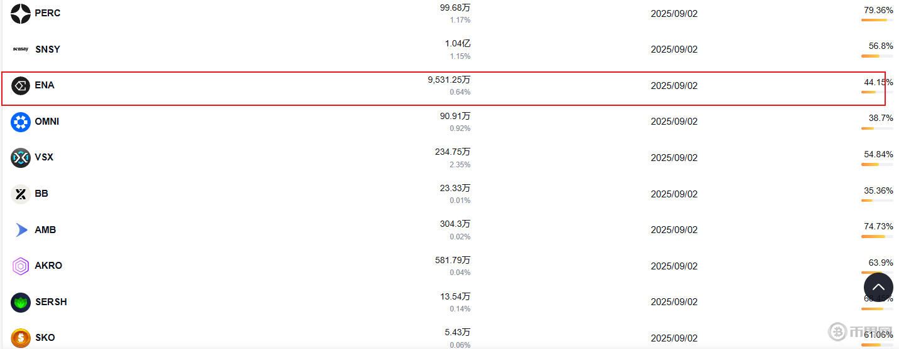Click the SNSY unlock date 2025/09/02

pos(674,49)
